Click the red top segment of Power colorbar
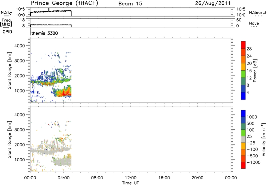Image resolution: width=267 pixels, height=185 pixels. (x=243, y=45)
